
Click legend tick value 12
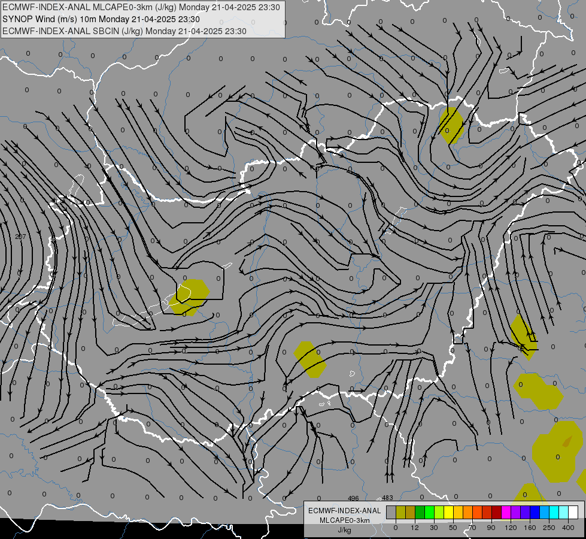[x=415, y=528]
